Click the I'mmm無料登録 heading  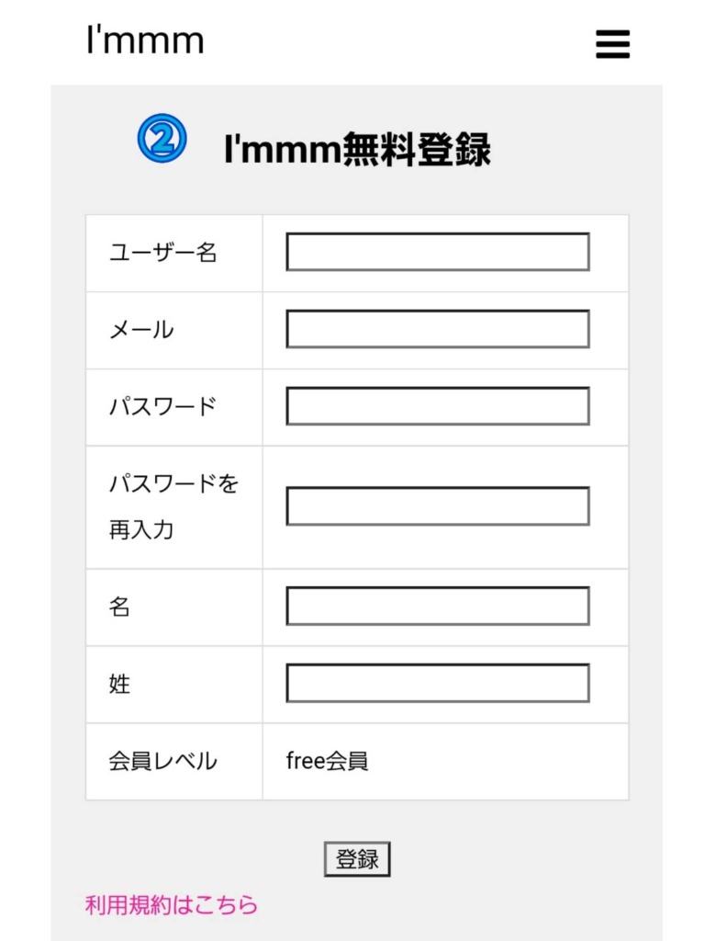(x=357, y=149)
